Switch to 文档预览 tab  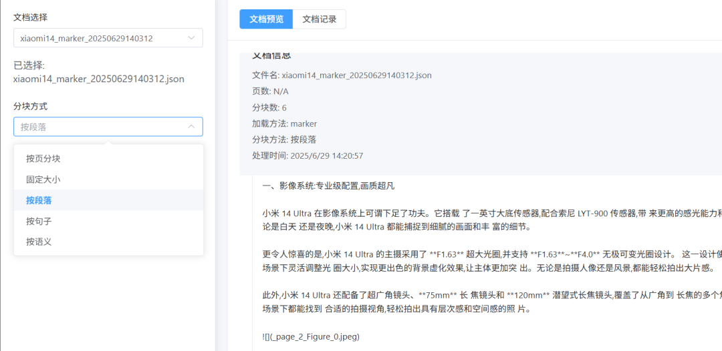coord(266,19)
